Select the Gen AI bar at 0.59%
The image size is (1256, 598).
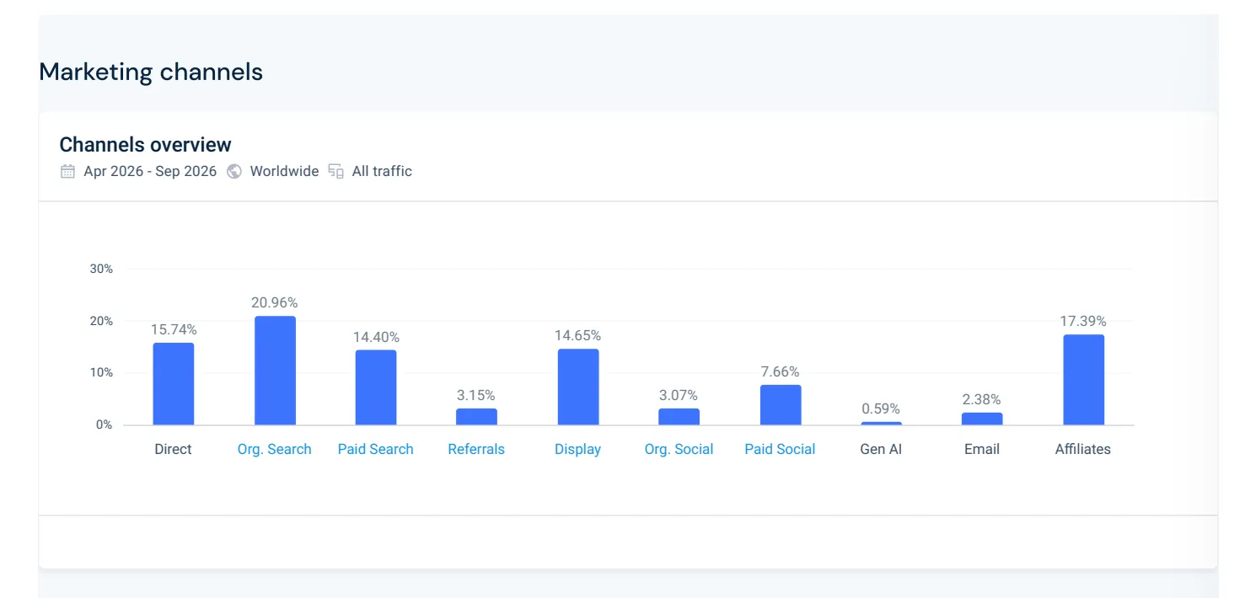(882, 424)
